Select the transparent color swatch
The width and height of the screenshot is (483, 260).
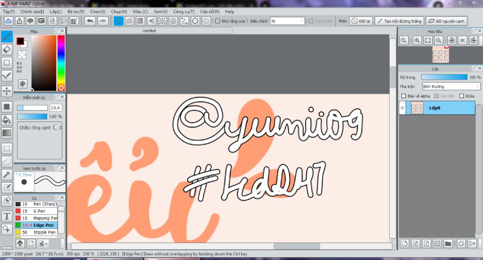pos(22,55)
